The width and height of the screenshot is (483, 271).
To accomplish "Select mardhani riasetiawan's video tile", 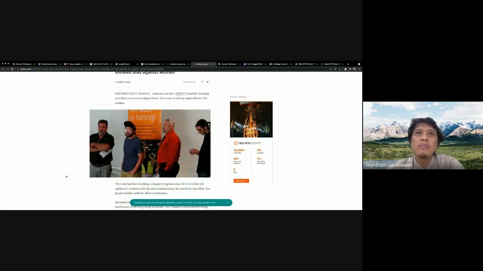I will coord(423,135).
